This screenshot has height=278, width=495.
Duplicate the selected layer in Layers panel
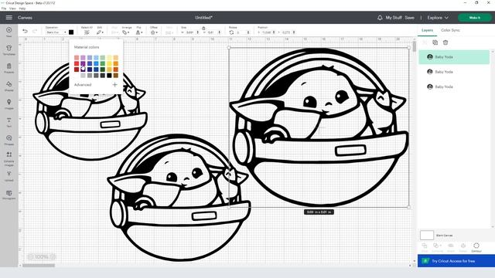[x=435, y=42]
